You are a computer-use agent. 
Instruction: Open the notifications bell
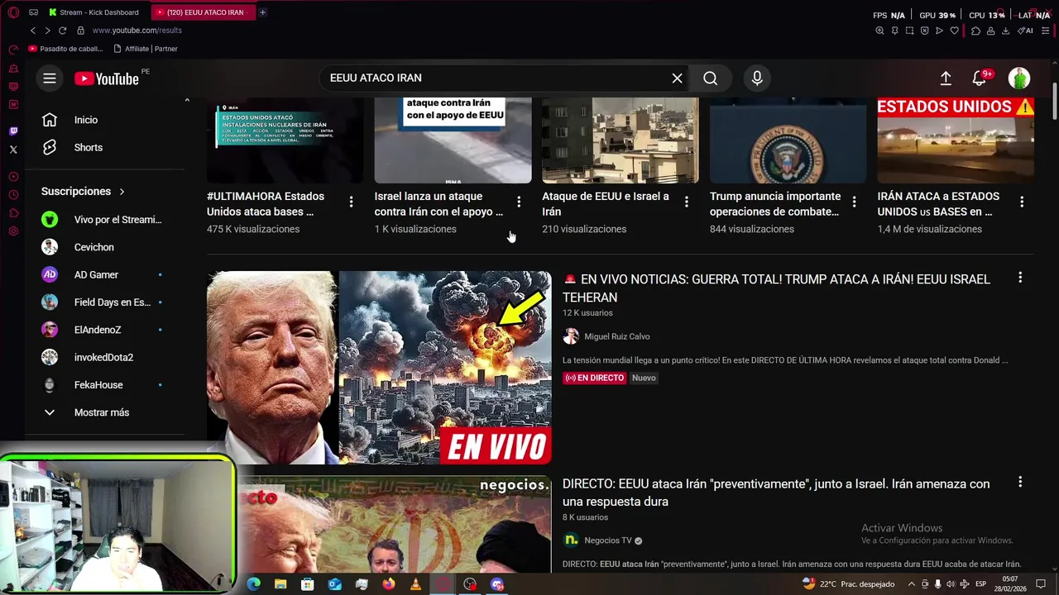tap(979, 78)
